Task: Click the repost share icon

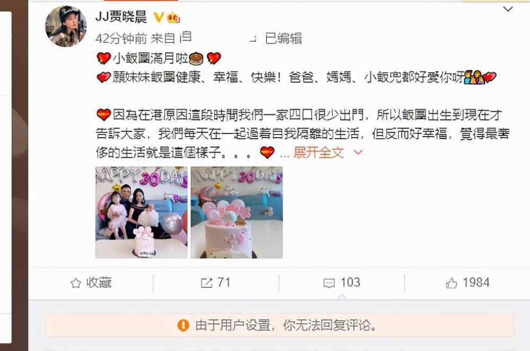Action: [206, 283]
